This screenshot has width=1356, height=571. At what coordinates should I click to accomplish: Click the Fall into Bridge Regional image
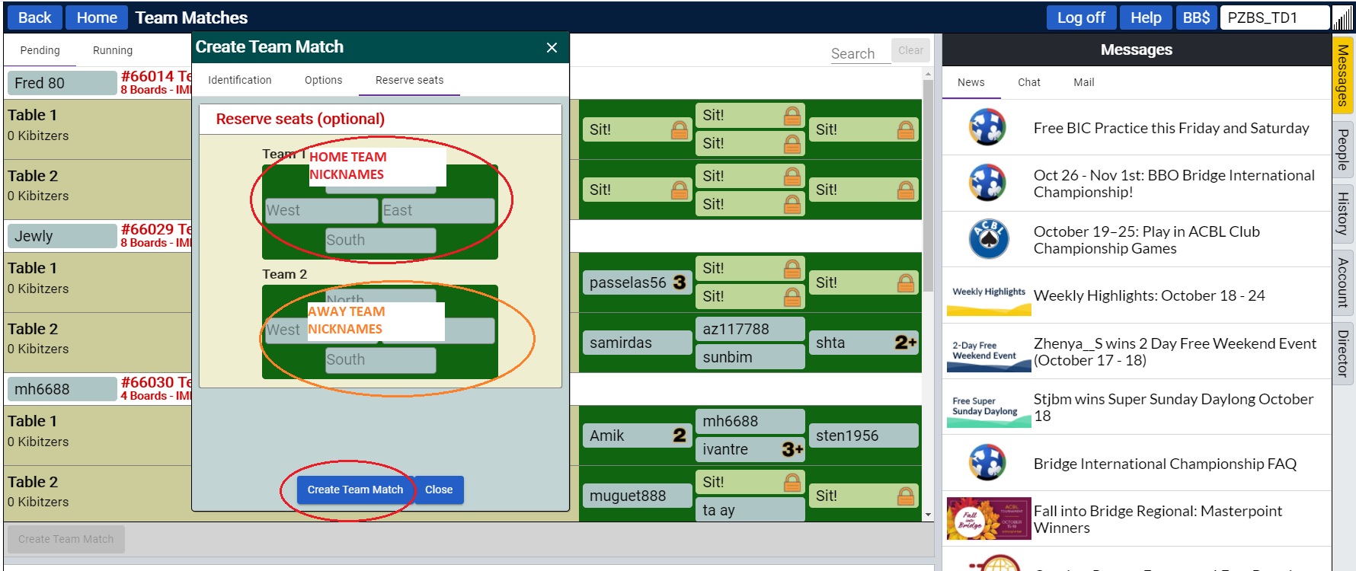(x=988, y=518)
